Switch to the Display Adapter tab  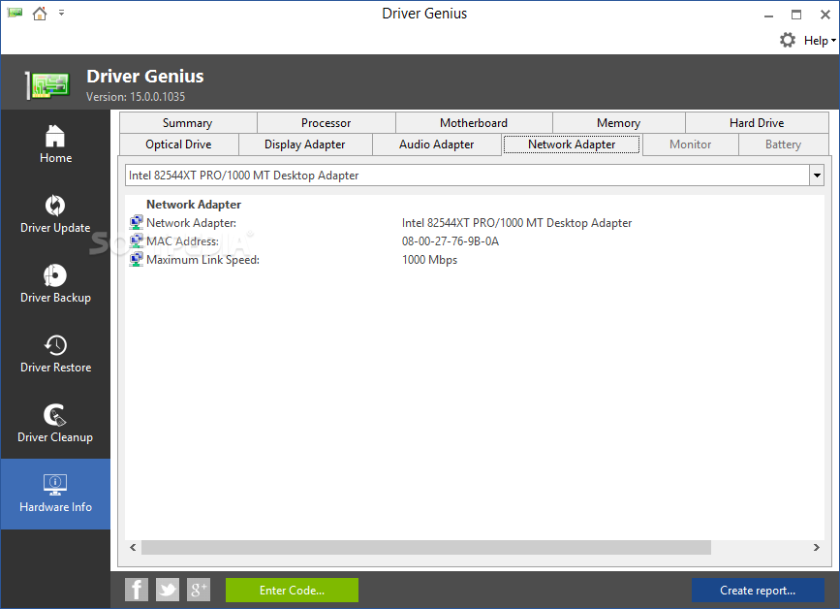[x=305, y=144]
